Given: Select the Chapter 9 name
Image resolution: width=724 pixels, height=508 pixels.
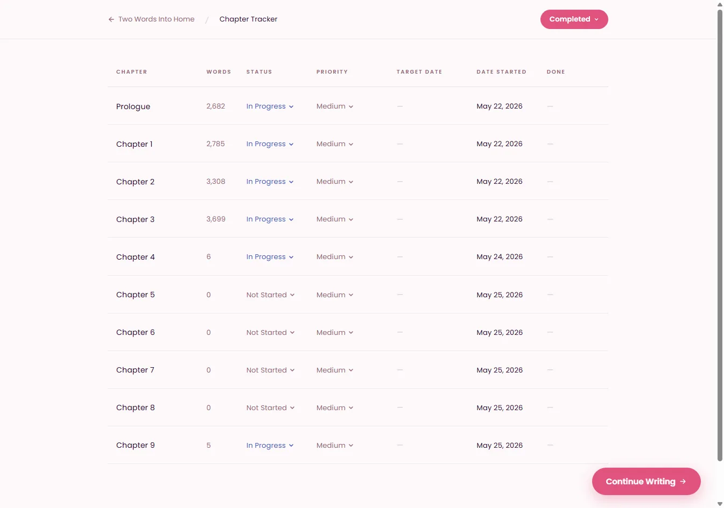Looking at the screenshot, I should (135, 446).
